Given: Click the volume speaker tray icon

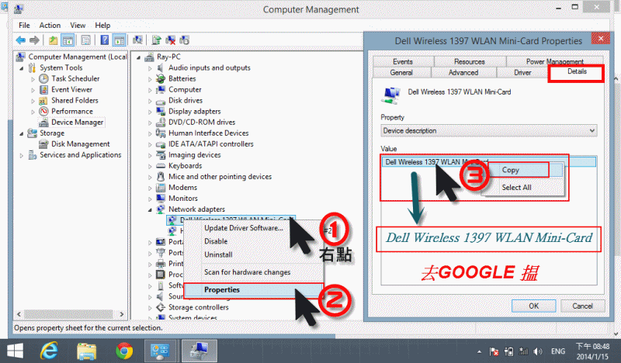Looking at the screenshot, I should (537, 351).
